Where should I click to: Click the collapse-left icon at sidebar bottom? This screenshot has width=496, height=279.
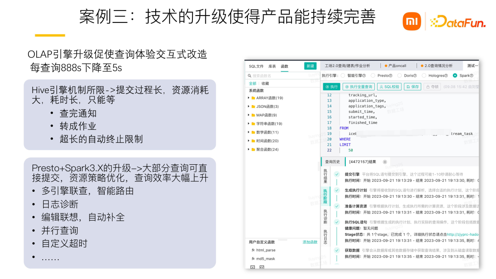(x=262, y=268)
